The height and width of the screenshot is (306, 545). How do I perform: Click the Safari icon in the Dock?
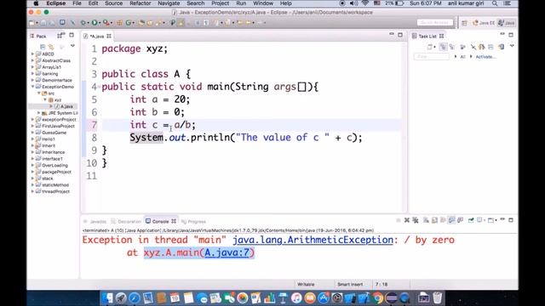(x=135, y=297)
